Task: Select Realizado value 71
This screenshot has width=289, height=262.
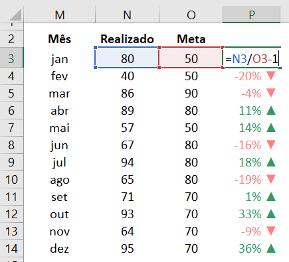Action: [127, 197]
